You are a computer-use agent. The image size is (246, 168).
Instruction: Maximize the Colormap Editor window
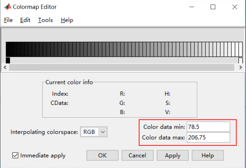coord(213,7)
